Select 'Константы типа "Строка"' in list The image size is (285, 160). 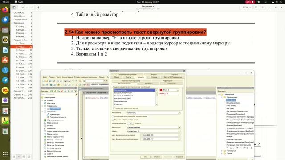[x=123, y=96]
